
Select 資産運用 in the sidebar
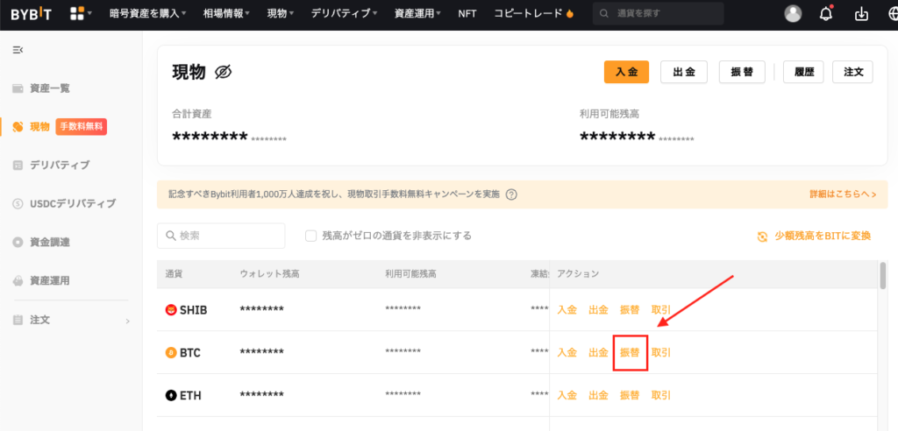(x=50, y=281)
